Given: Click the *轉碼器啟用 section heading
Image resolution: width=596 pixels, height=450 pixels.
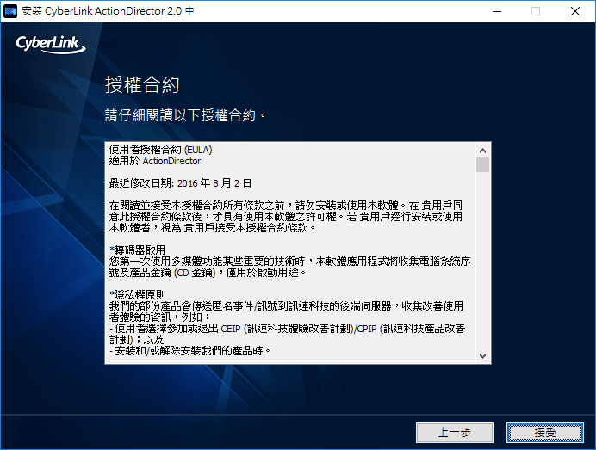Looking at the screenshot, I should click(x=137, y=250).
